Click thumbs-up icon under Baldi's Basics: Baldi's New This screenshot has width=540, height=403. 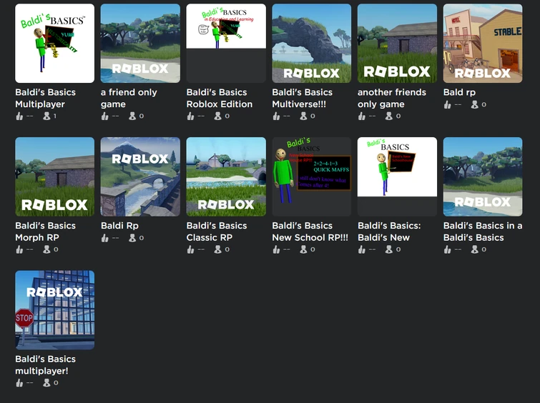362,249
